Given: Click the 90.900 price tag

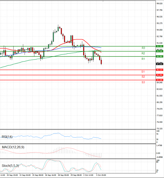Looking at the screenshot, I should 160,46.
